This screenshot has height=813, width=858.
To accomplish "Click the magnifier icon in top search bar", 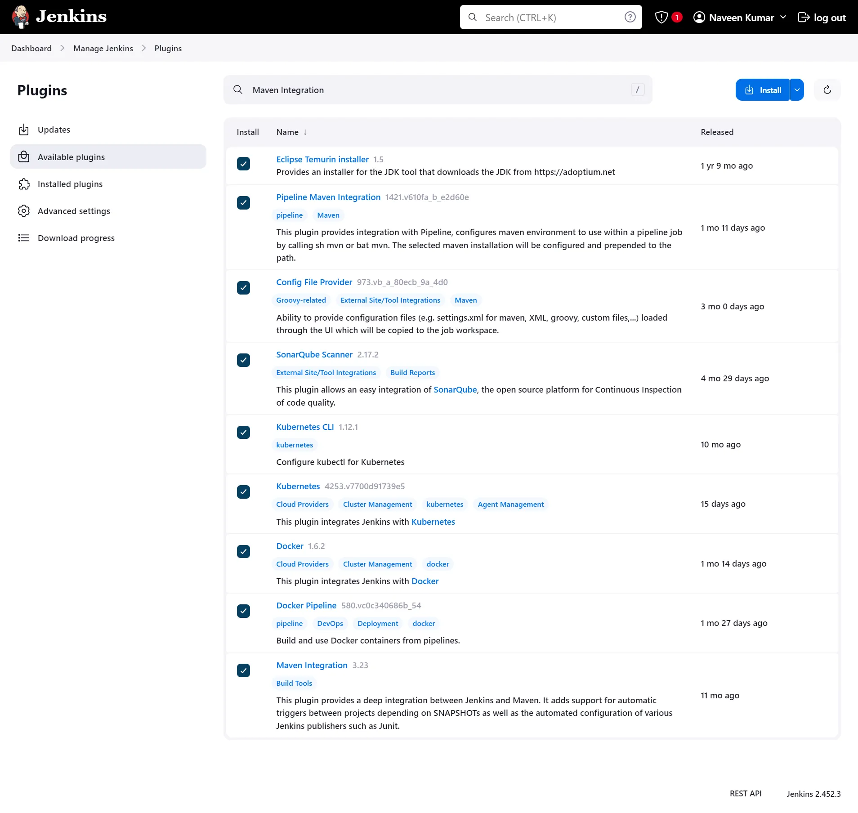I will [x=472, y=17].
